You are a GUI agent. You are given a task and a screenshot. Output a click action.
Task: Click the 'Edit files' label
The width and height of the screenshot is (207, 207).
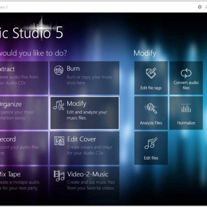pos(151,158)
